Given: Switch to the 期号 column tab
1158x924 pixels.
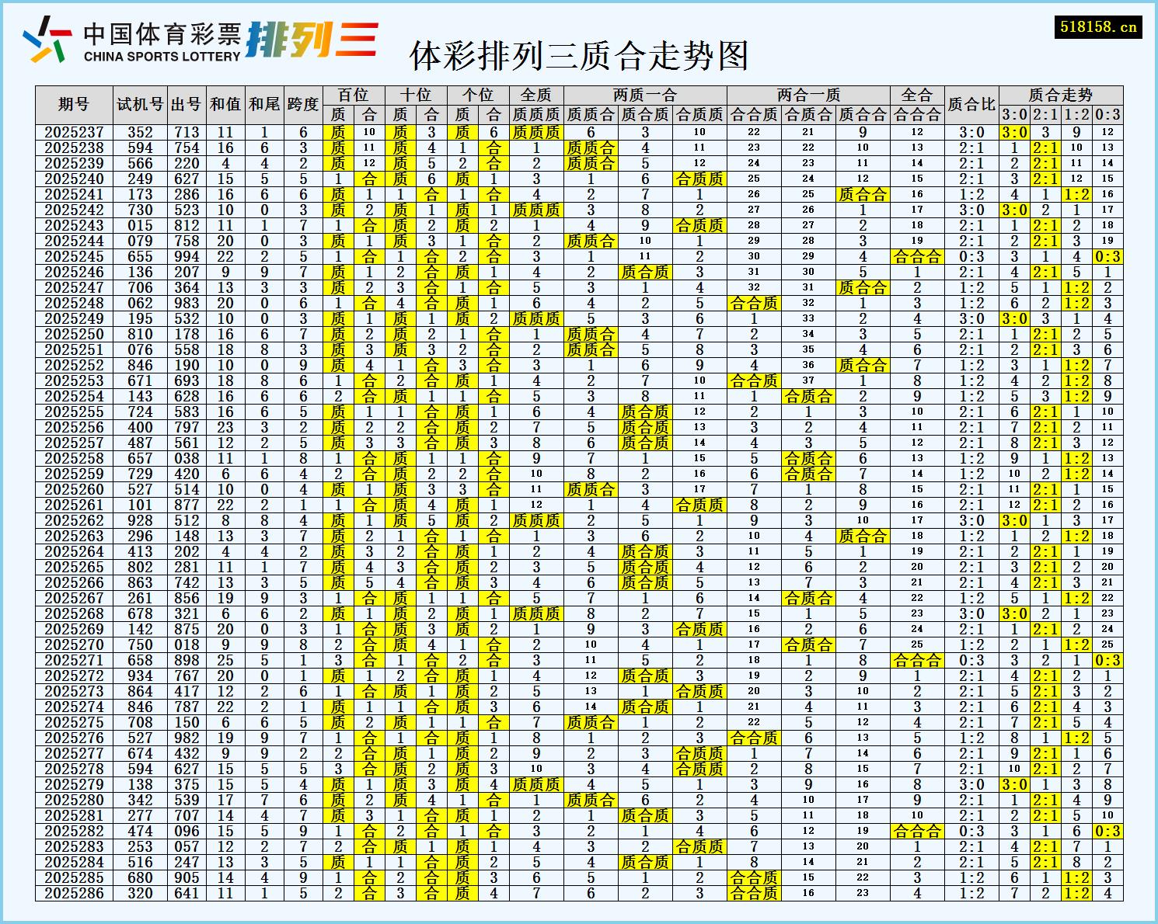Looking at the screenshot, I should [x=74, y=101].
